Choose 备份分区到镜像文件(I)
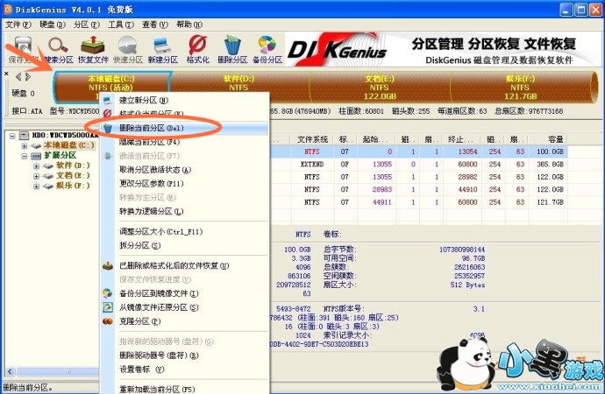 (x=159, y=293)
